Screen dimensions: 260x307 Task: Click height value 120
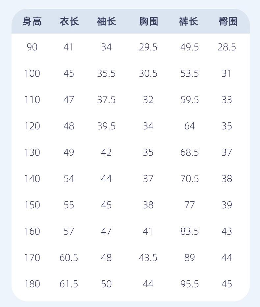coord(32,126)
